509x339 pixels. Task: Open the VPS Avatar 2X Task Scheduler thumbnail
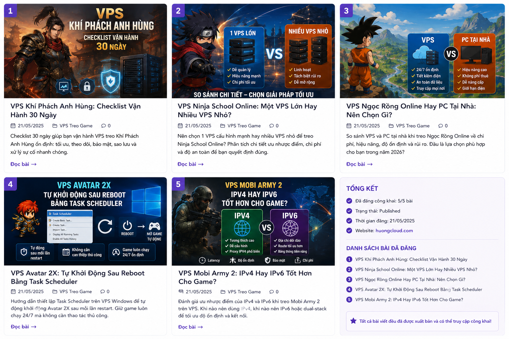coord(85,221)
